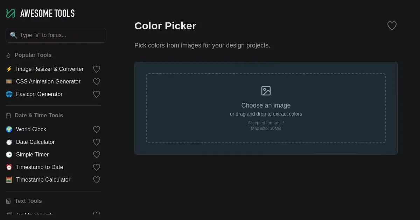Click heart icon for Timestamp Calculator
Image resolution: width=420 pixels, height=220 pixels.
[x=97, y=180]
